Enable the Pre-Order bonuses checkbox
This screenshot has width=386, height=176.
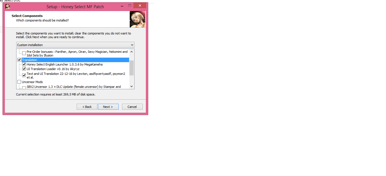pos(24,53)
